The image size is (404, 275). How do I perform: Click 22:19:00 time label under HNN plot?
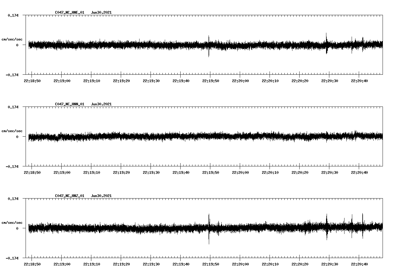(x=62, y=173)
